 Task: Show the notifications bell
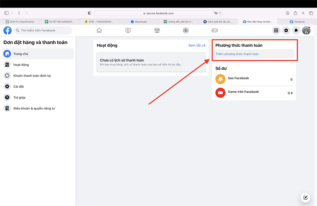point(296,31)
